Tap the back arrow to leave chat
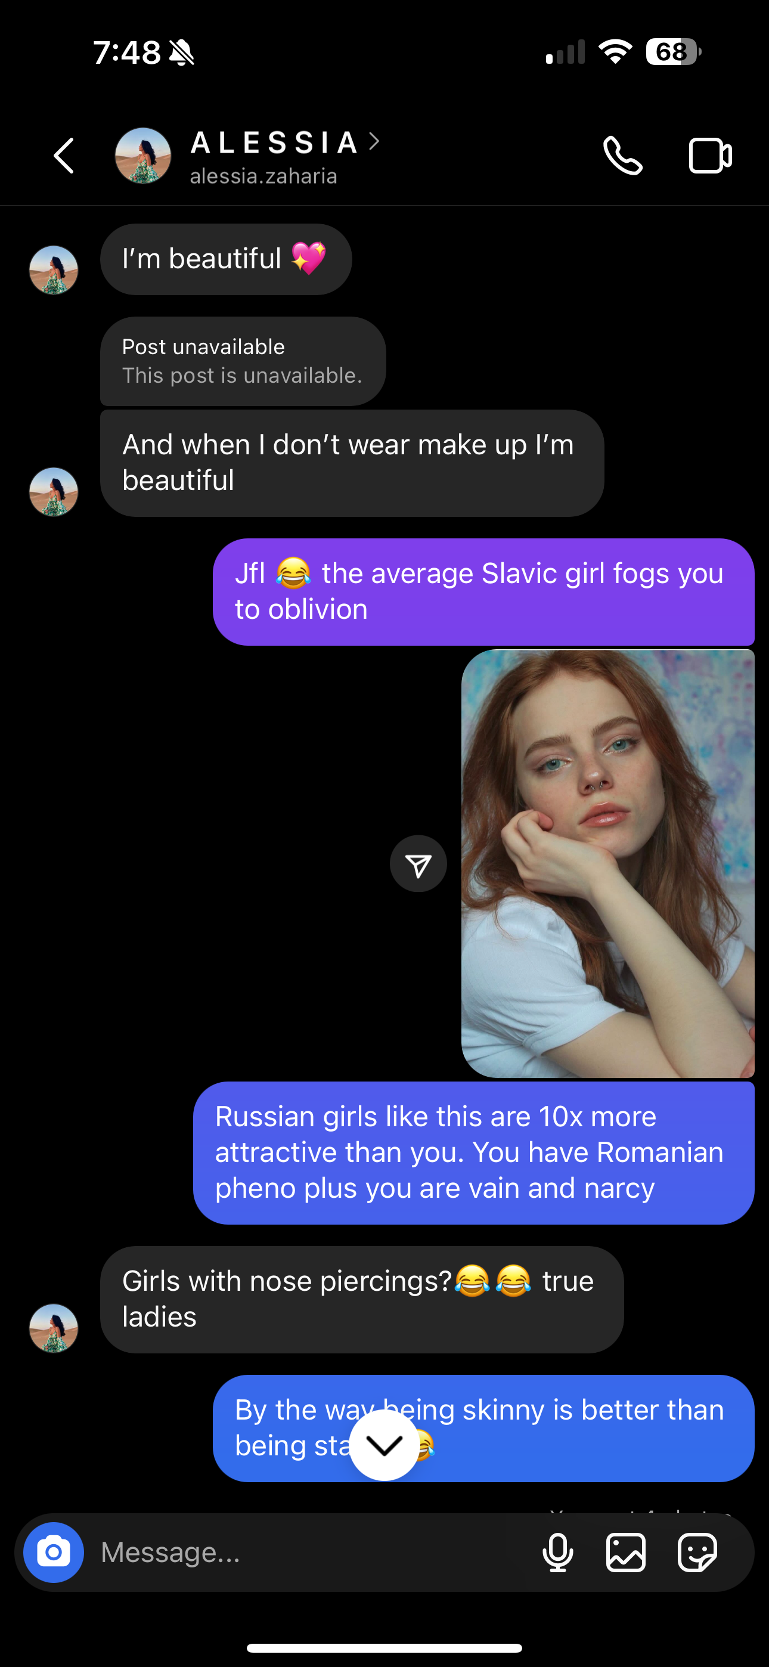This screenshot has width=769, height=1667. (63, 155)
